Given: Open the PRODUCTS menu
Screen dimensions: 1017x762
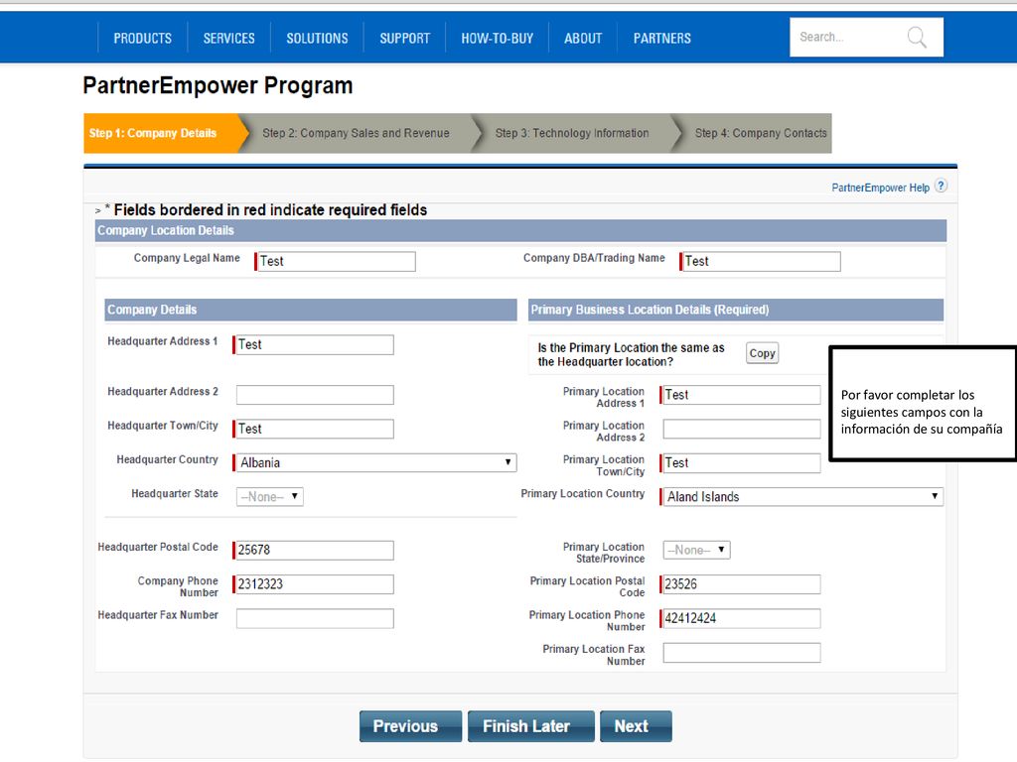Looking at the screenshot, I should tap(143, 39).
